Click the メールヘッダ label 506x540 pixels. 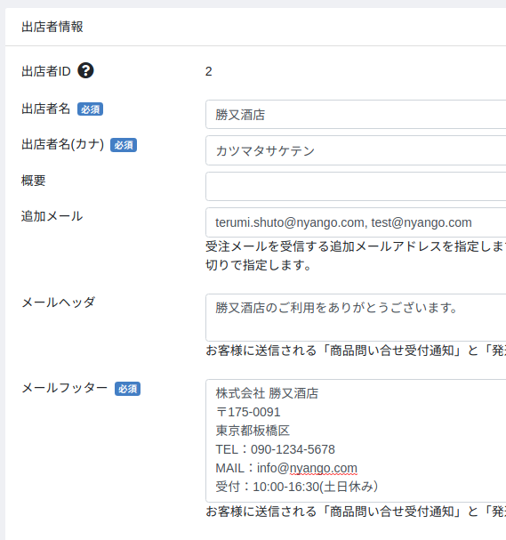[x=58, y=302]
